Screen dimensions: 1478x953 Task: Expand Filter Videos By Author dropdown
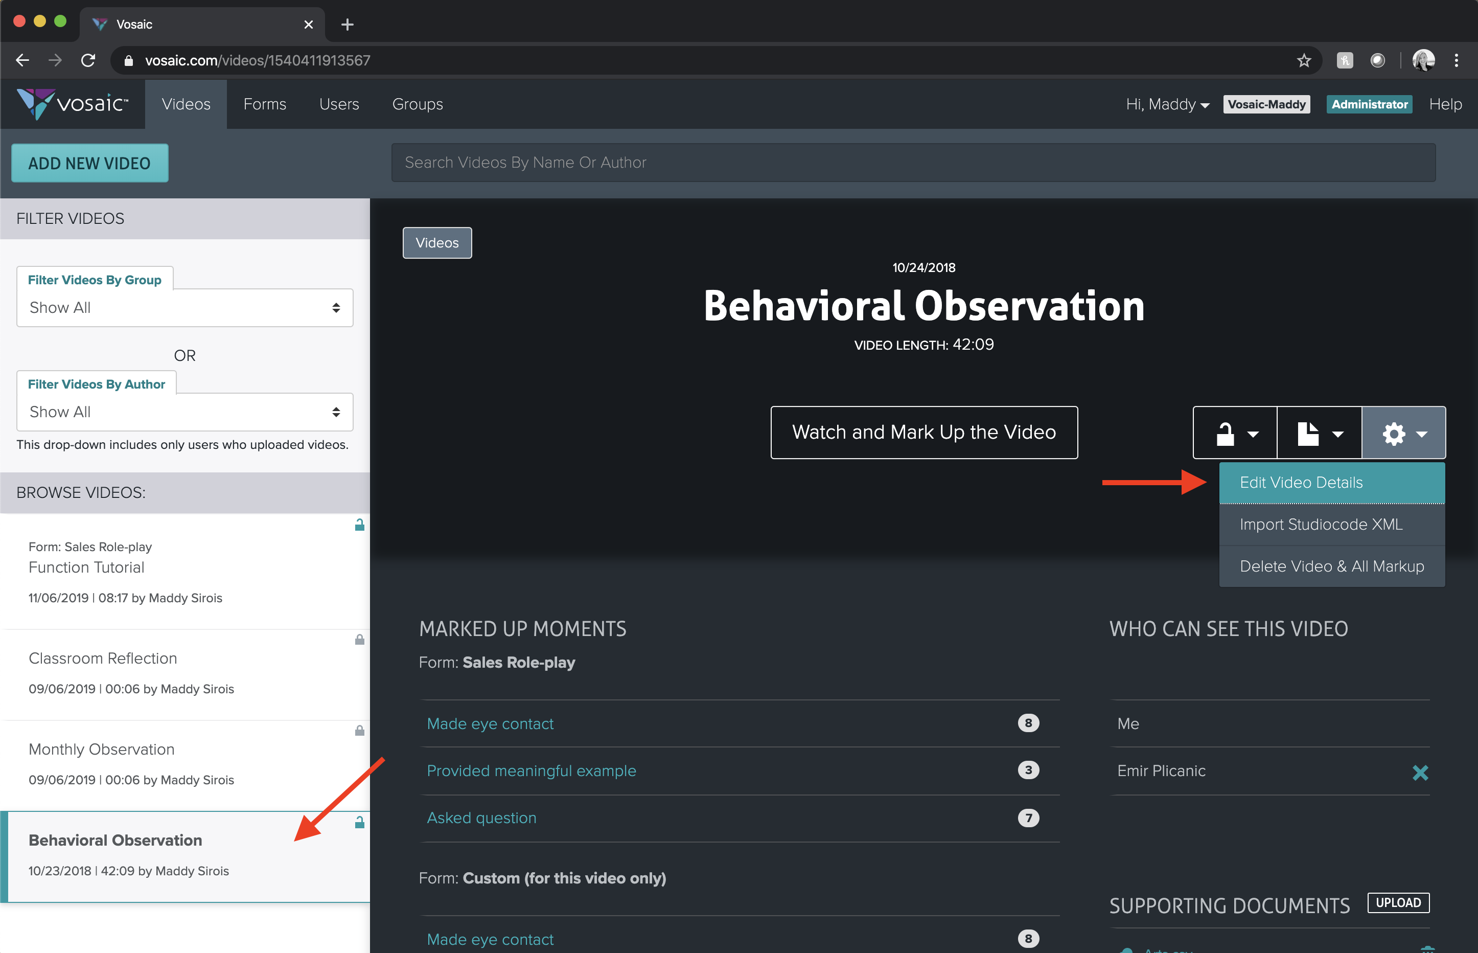click(x=184, y=412)
